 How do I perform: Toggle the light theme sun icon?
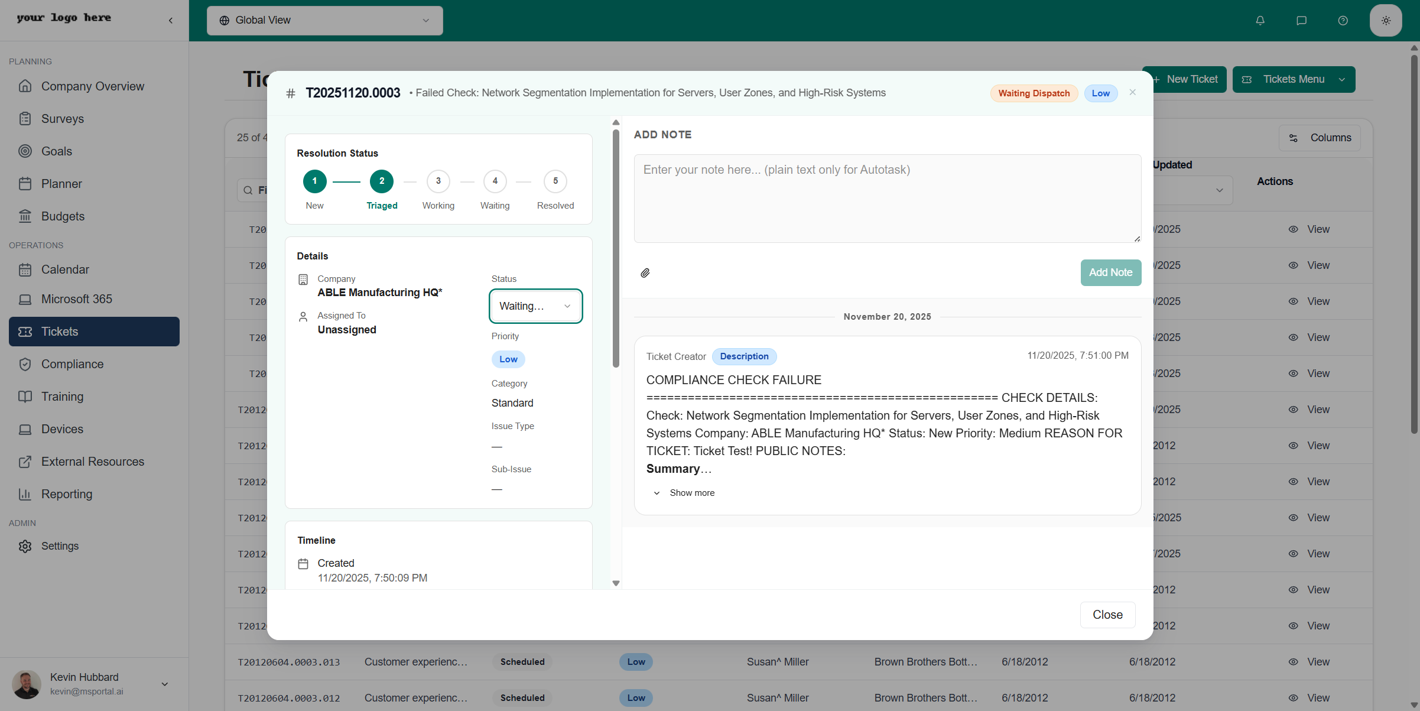pyautogui.click(x=1386, y=21)
